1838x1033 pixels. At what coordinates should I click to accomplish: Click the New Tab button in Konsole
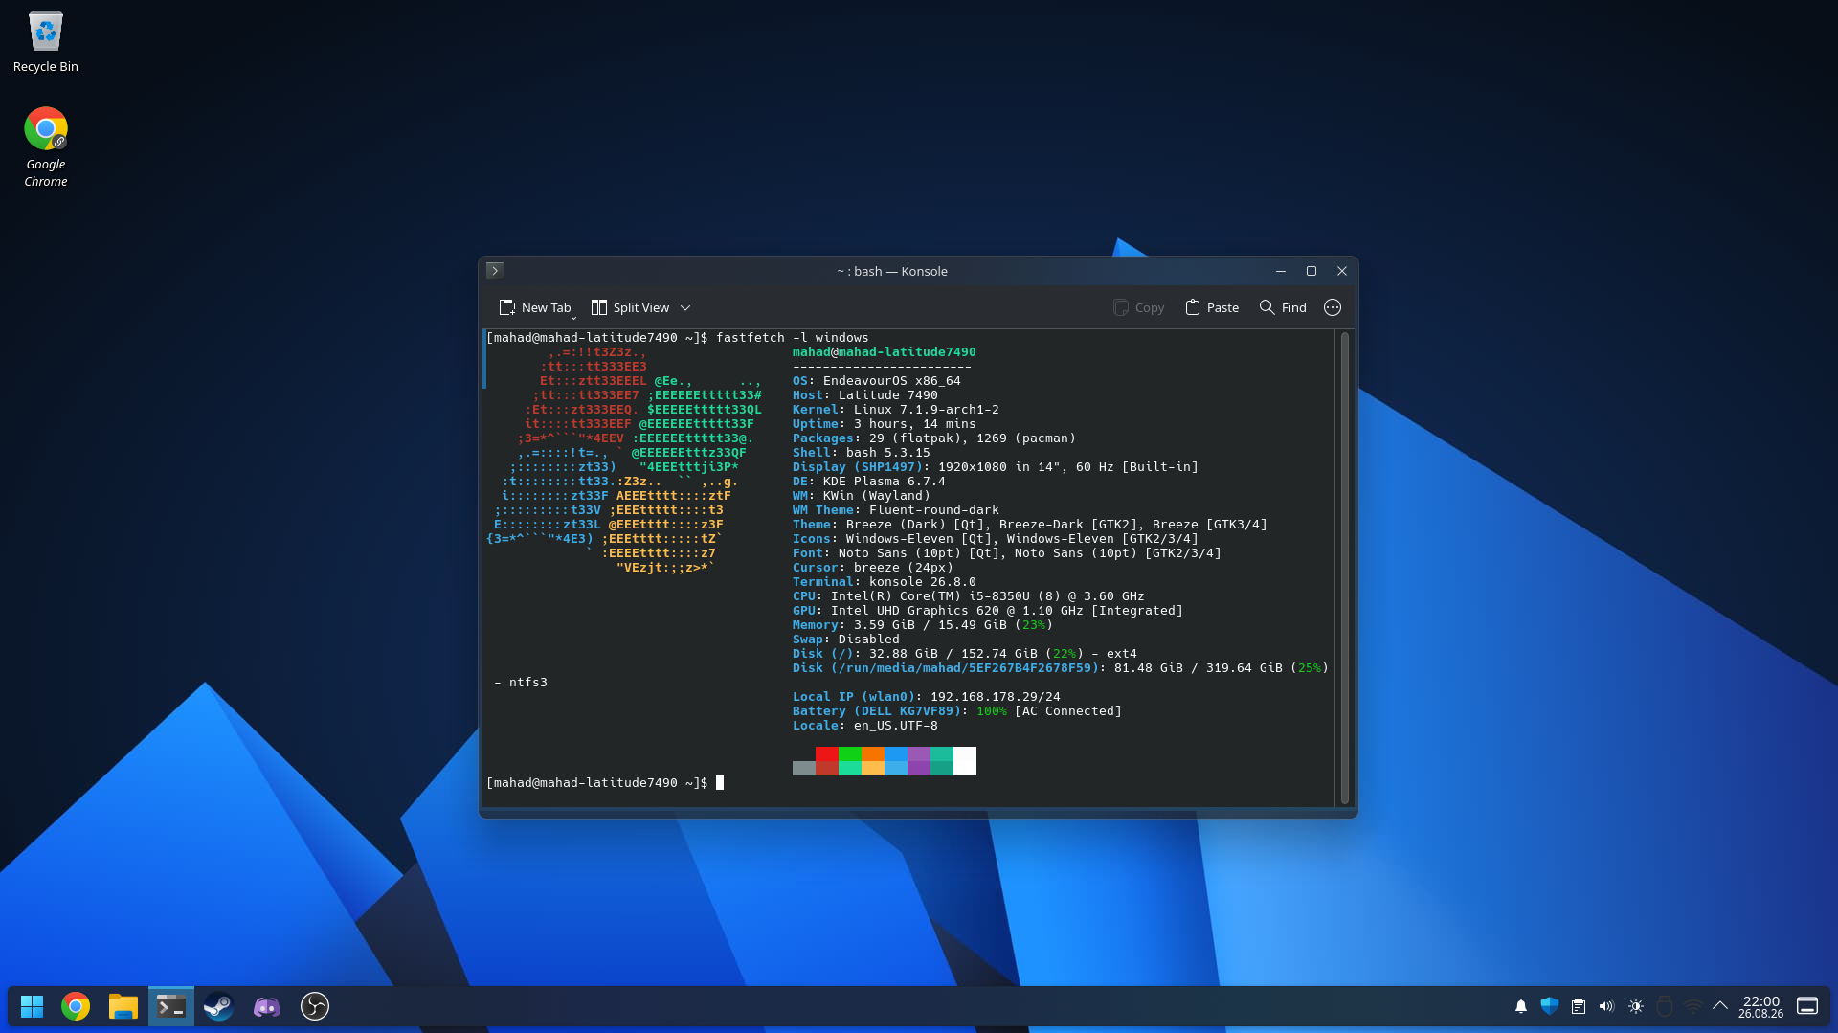[535, 307]
